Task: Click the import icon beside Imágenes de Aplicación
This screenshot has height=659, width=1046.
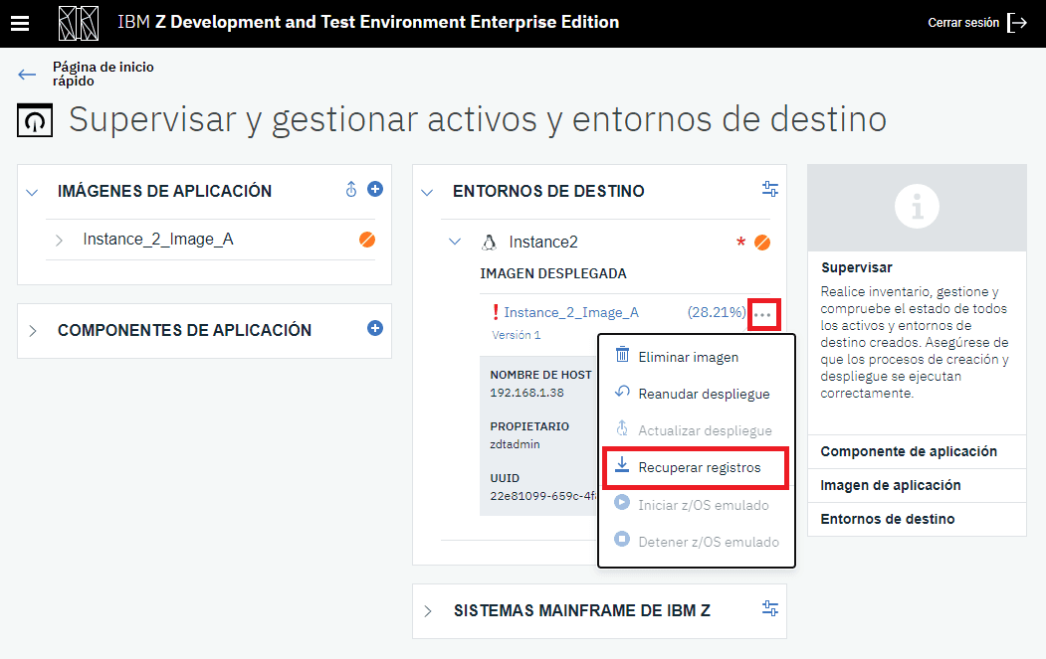Action: point(351,190)
